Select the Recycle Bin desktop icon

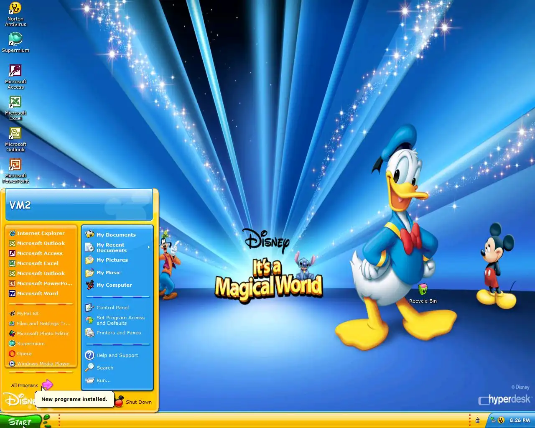(423, 293)
